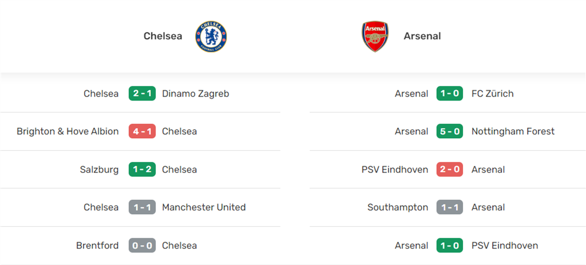Select the FC Zürich team name
This screenshot has height=265, width=586.
pyautogui.click(x=493, y=94)
